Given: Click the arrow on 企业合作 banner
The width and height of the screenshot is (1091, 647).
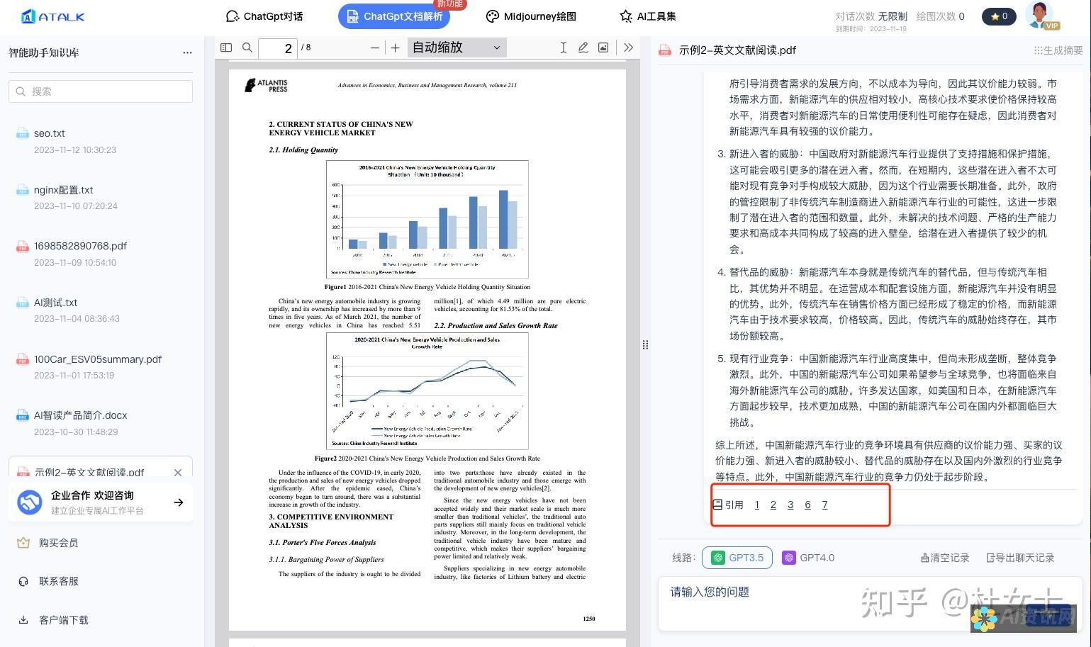Looking at the screenshot, I should pos(179,502).
